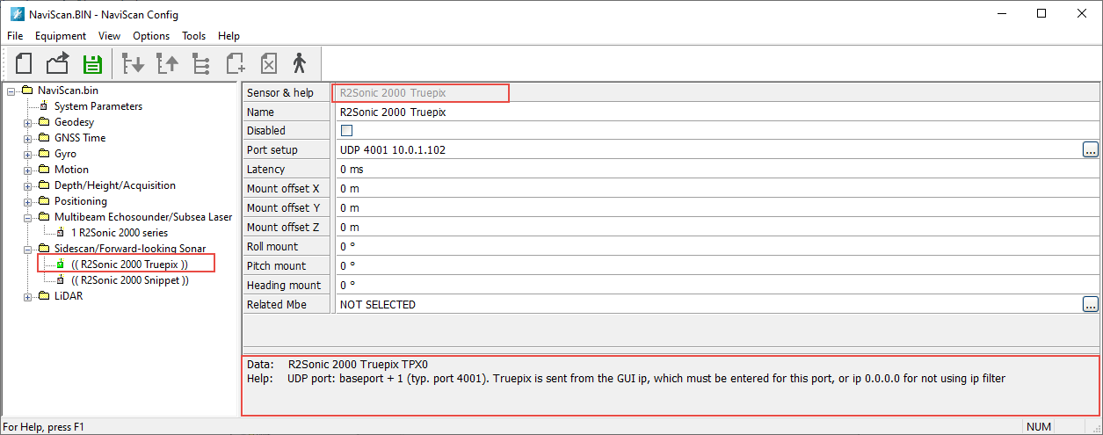
Task: Create a new configuration with the New file icon
Action: coord(25,63)
